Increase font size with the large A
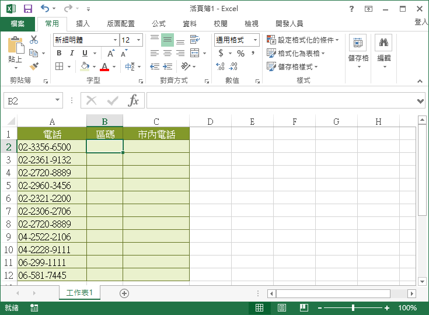Viewport: 429px width, 315px height. click(x=111, y=53)
